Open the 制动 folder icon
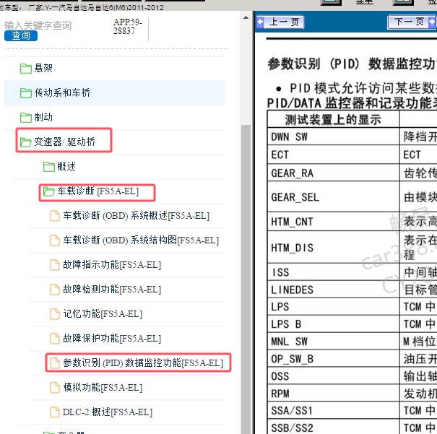437x434 pixels. tap(25, 118)
